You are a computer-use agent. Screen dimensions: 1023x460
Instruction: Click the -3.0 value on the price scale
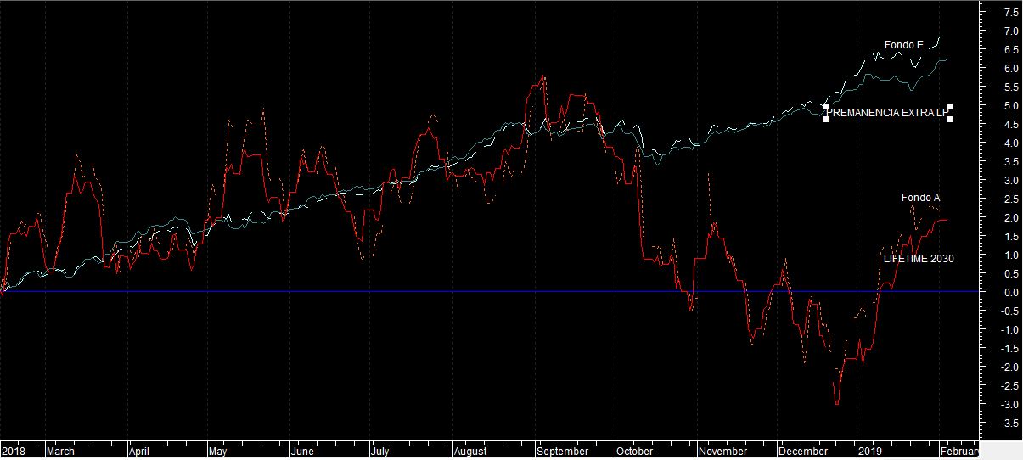(1010, 405)
